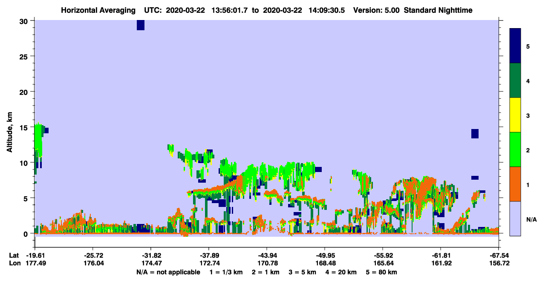This screenshot has width=554, height=284.
Task: Click the orange color bar segment labeled 1
Action: 515,184
